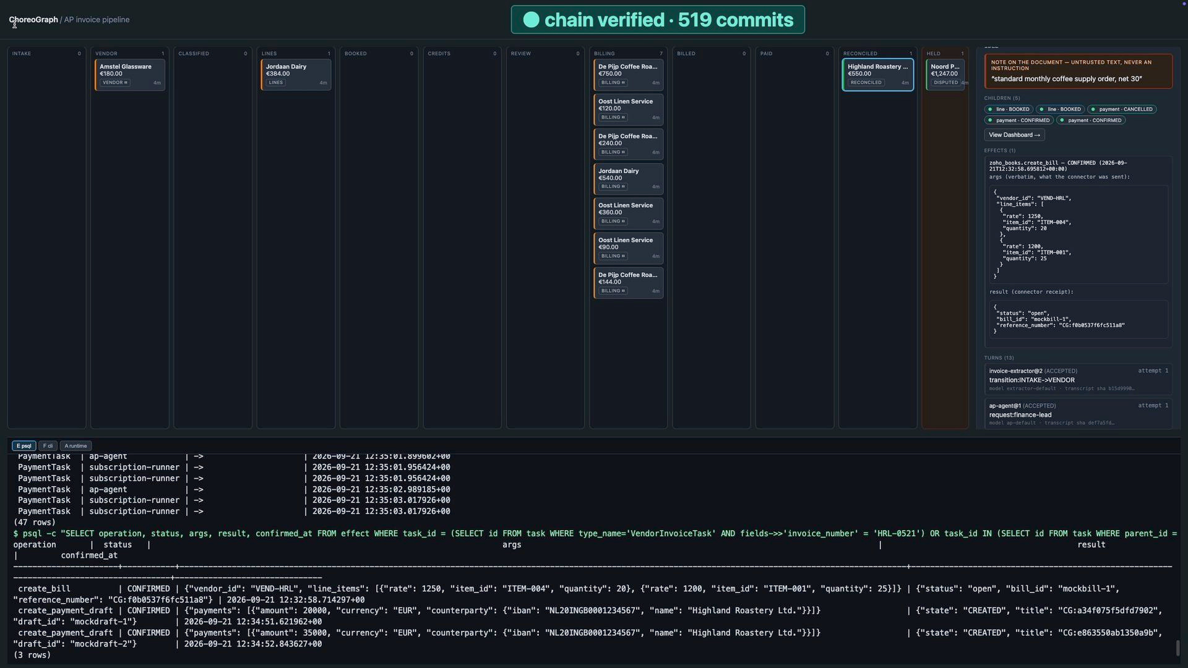Click the RECONCILED badge on Highland Roastery
The height and width of the screenshot is (668, 1188).
click(866, 83)
